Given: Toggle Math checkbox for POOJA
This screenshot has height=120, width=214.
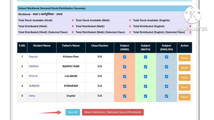Looking at the screenshot, I should [x=145, y=77].
